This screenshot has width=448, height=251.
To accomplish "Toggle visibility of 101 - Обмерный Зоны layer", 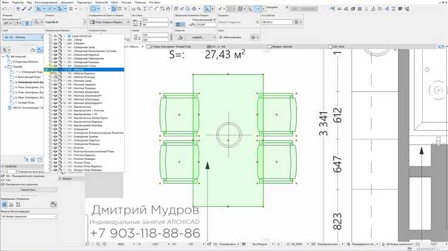I will (56, 48).
